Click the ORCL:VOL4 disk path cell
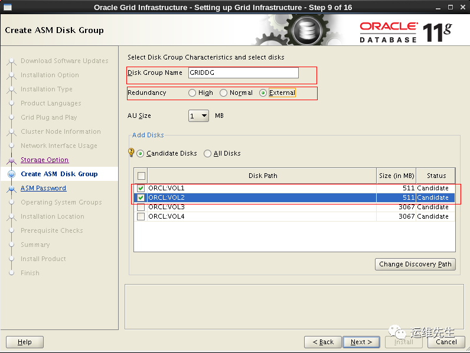Screen dimensions: 470x353 coord(262,216)
